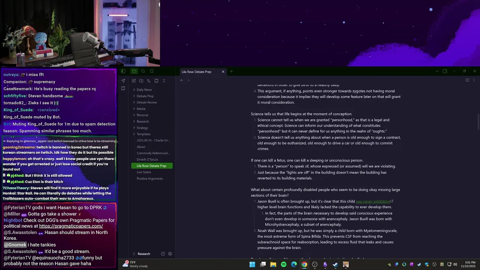Switch the note to reading view
Screen dimensions: 480x270
[467, 80]
